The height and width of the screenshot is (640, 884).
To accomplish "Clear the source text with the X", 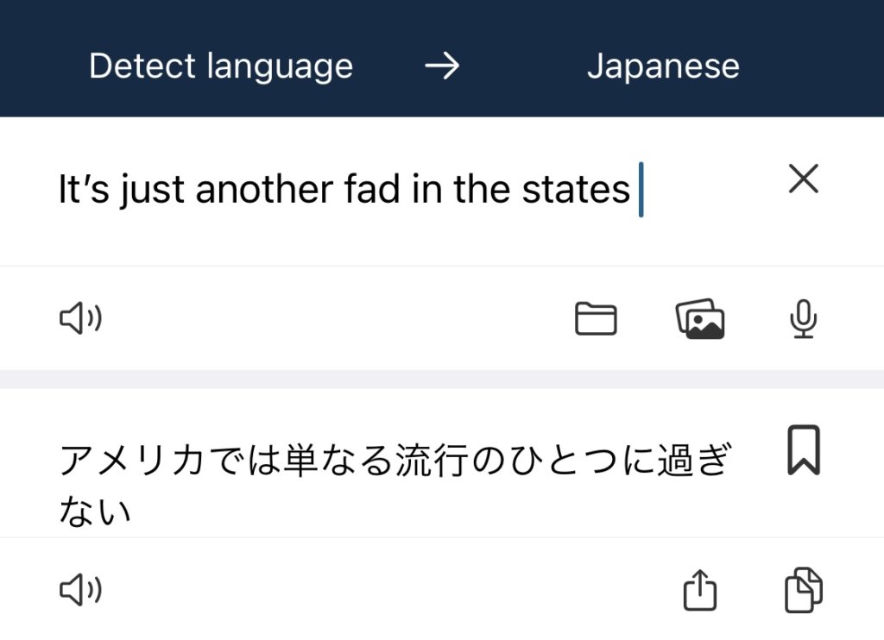I will (x=804, y=179).
